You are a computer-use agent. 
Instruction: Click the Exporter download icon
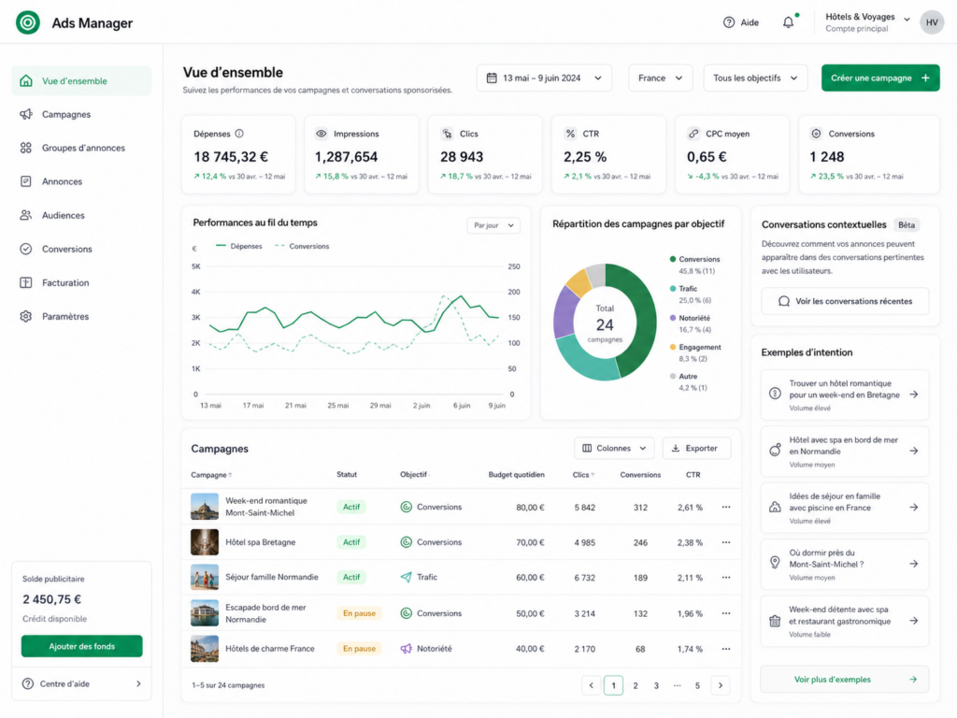[676, 448]
